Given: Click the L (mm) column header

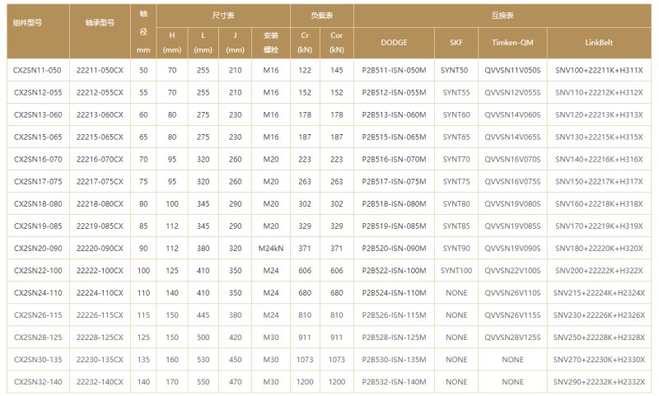Looking at the screenshot, I should click(x=203, y=43).
